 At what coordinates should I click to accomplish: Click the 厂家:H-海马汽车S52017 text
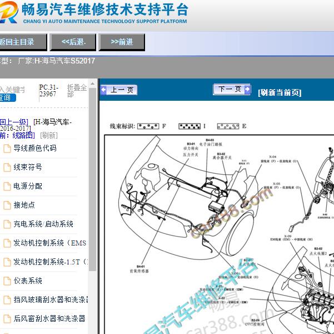click(x=57, y=61)
